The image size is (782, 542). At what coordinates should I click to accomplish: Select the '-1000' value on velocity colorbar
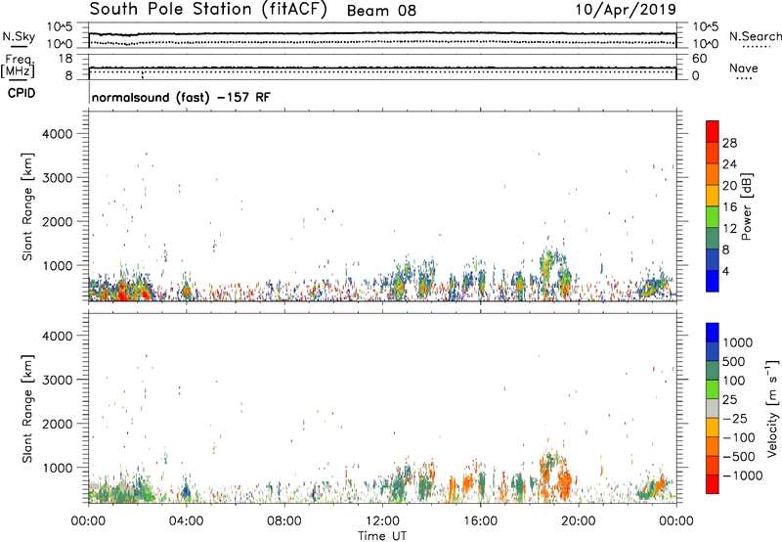(743, 475)
